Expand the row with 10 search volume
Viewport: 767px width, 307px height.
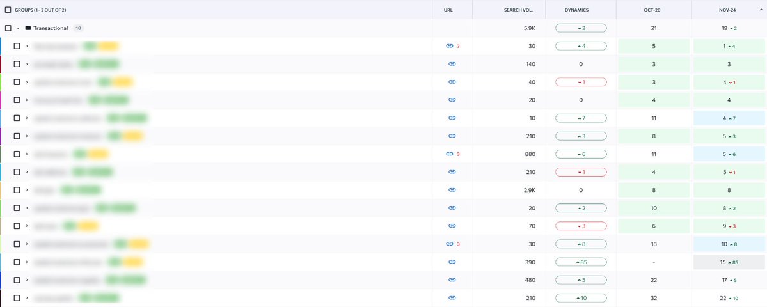click(x=27, y=118)
